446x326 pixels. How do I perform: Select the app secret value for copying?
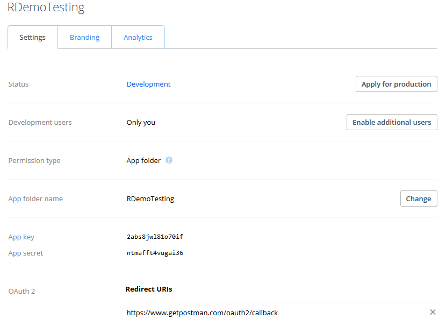coord(154,253)
